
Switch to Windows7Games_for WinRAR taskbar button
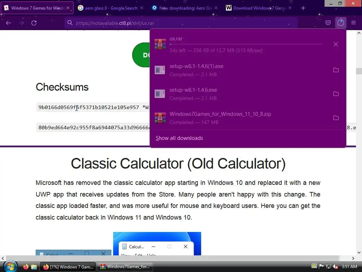pos(125,267)
